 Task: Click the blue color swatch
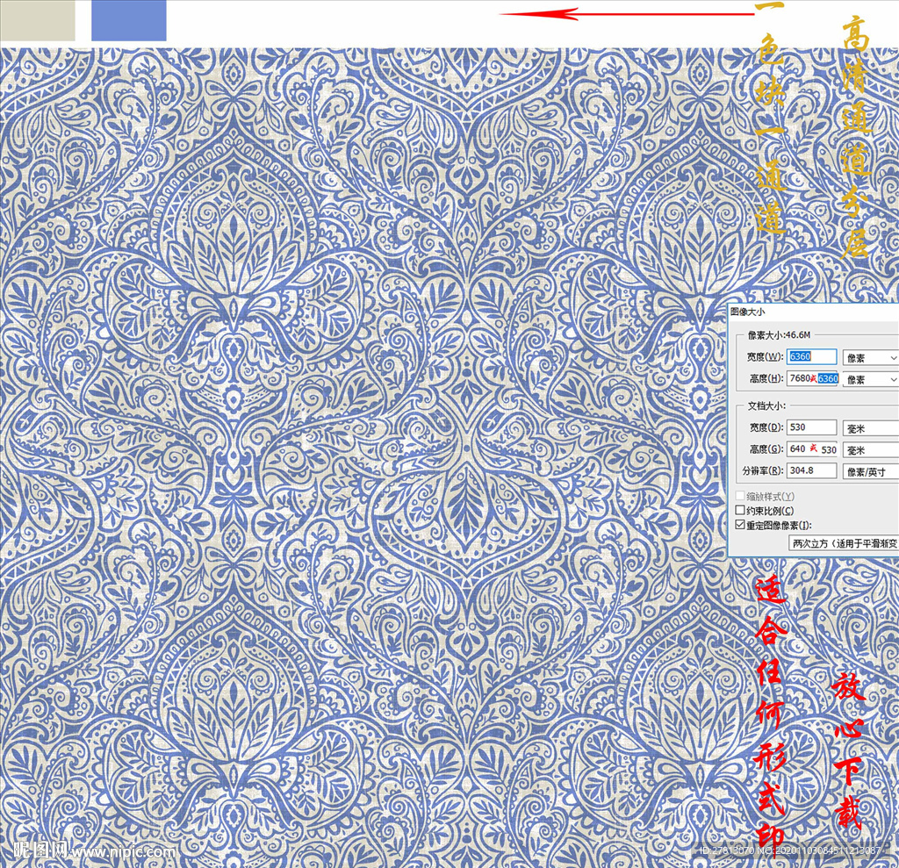(129, 20)
